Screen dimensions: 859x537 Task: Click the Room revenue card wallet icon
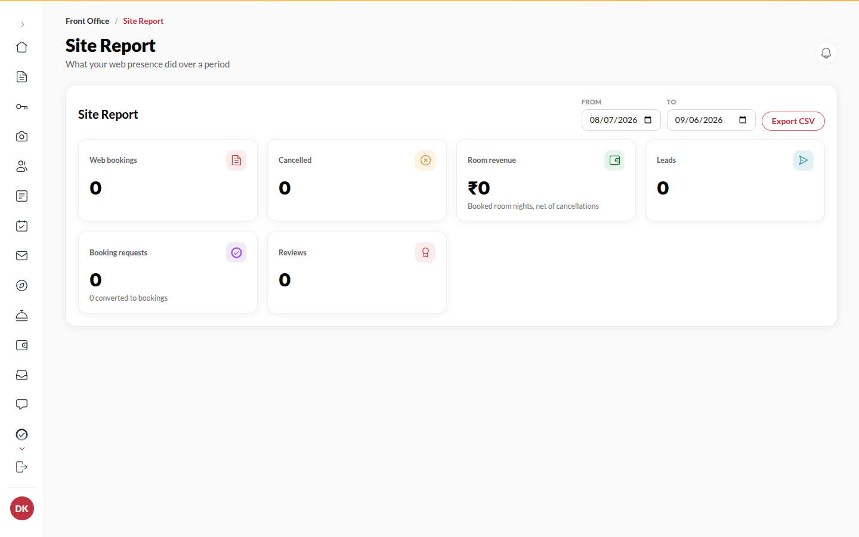pyautogui.click(x=614, y=161)
